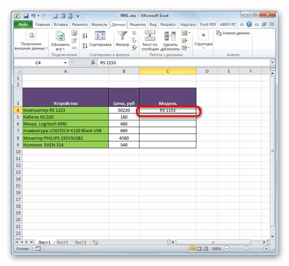This screenshot has width=289, height=266.
Task: Click the horizontal scrollbar right arrow
Action: [x=264, y=243]
